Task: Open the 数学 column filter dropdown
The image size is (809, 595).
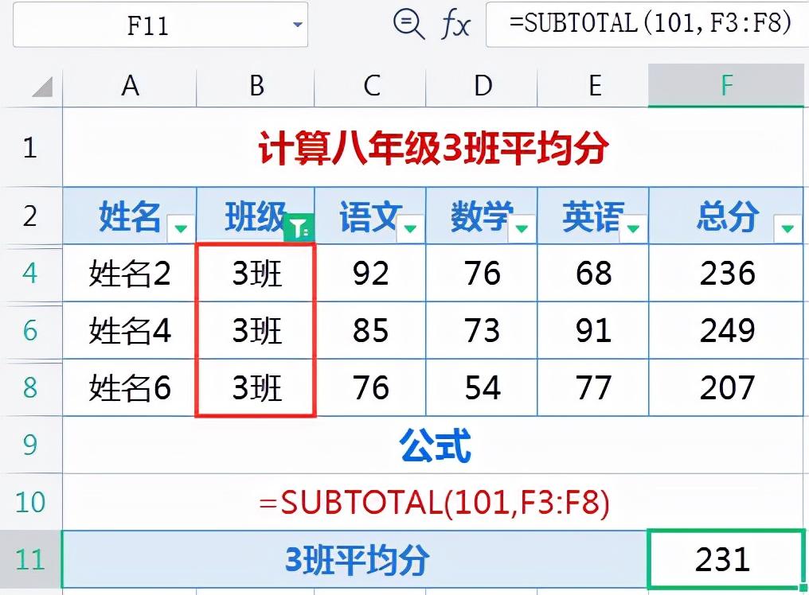Action: (x=522, y=227)
